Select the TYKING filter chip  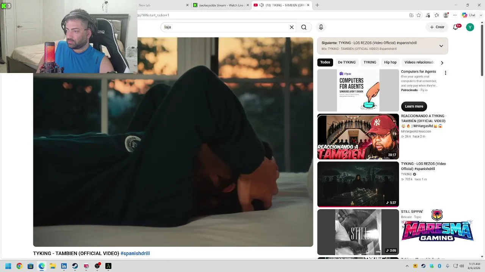click(370, 62)
